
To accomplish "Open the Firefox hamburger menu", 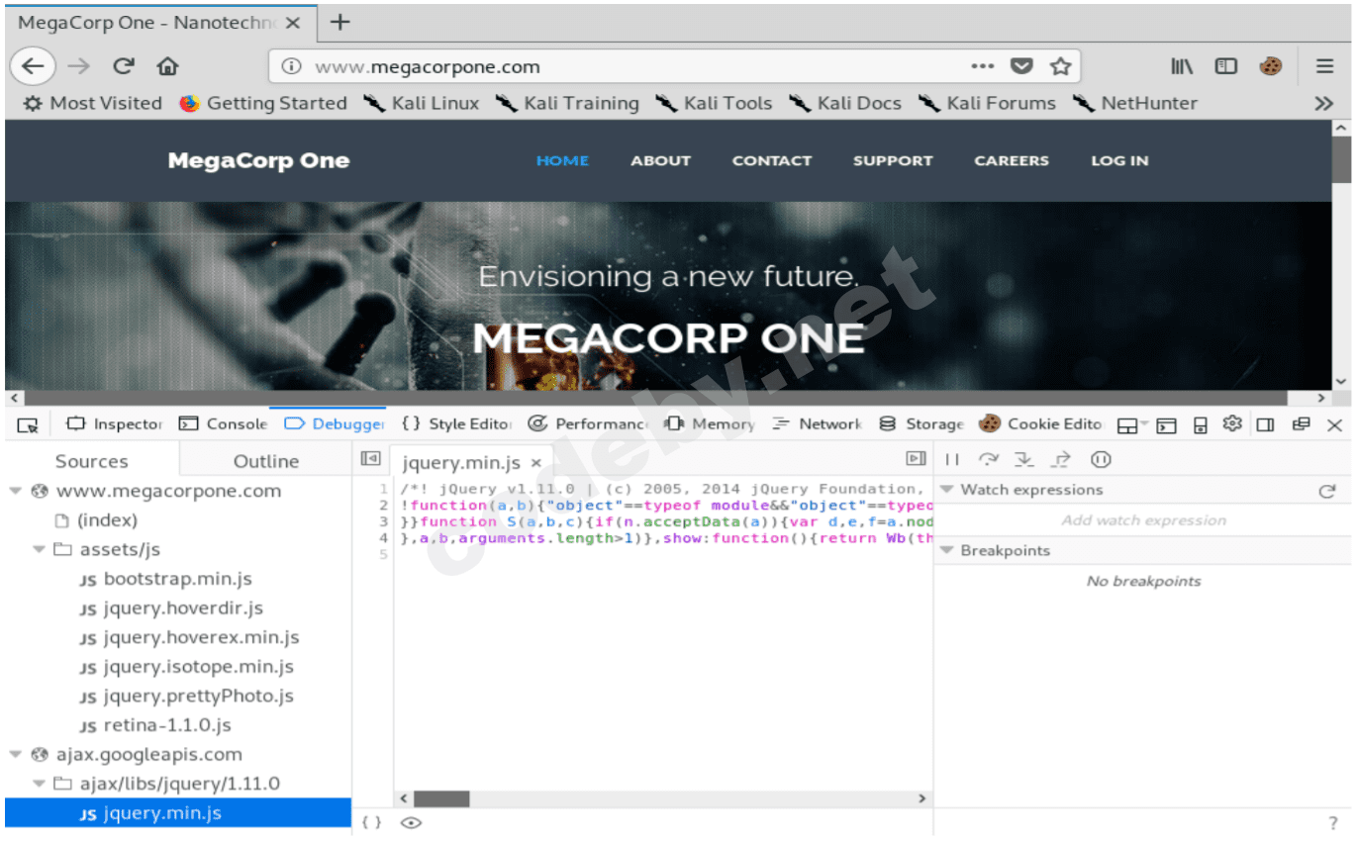I will 1325,66.
